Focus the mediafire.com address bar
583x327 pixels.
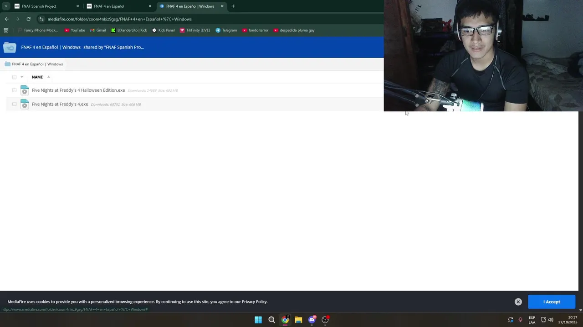210,19
